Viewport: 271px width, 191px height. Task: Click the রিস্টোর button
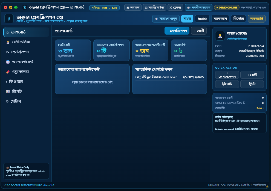[238, 19]
